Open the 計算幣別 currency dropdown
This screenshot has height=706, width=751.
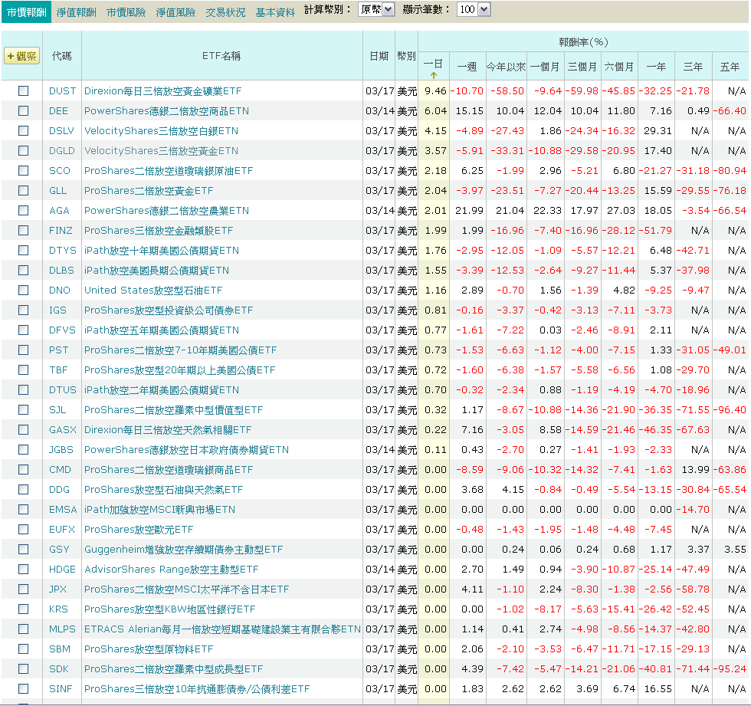(376, 9)
